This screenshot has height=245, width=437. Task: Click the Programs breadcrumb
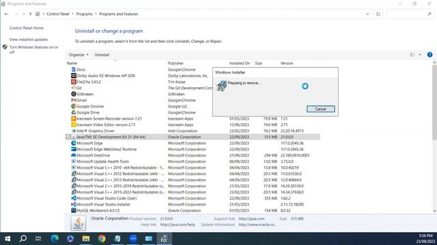tap(84, 14)
